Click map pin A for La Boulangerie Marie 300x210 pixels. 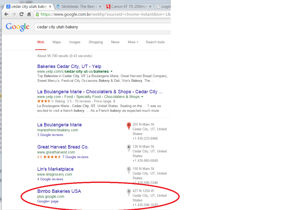129,126
